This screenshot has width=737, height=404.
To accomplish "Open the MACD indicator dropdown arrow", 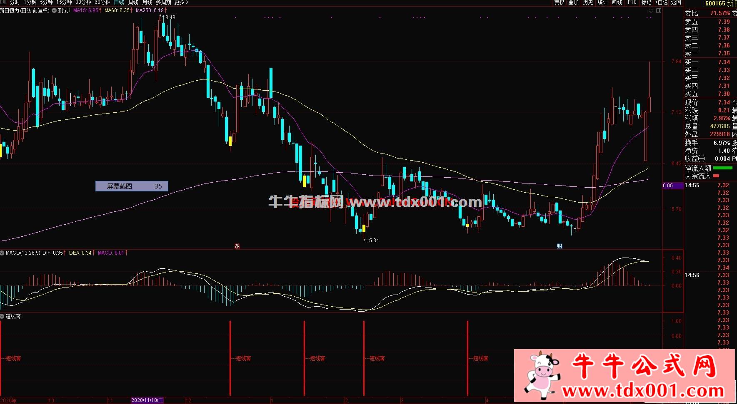I will 2,253.
